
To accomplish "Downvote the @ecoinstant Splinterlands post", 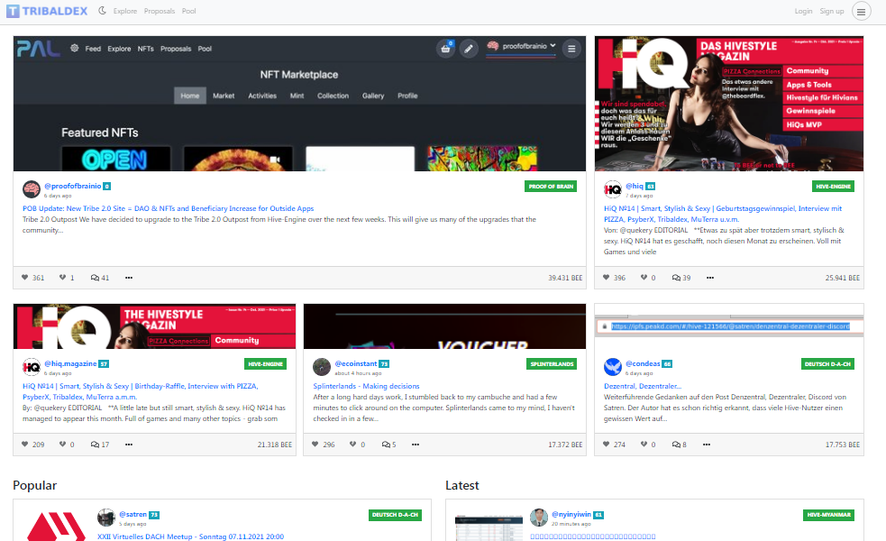I will (x=352, y=445).
